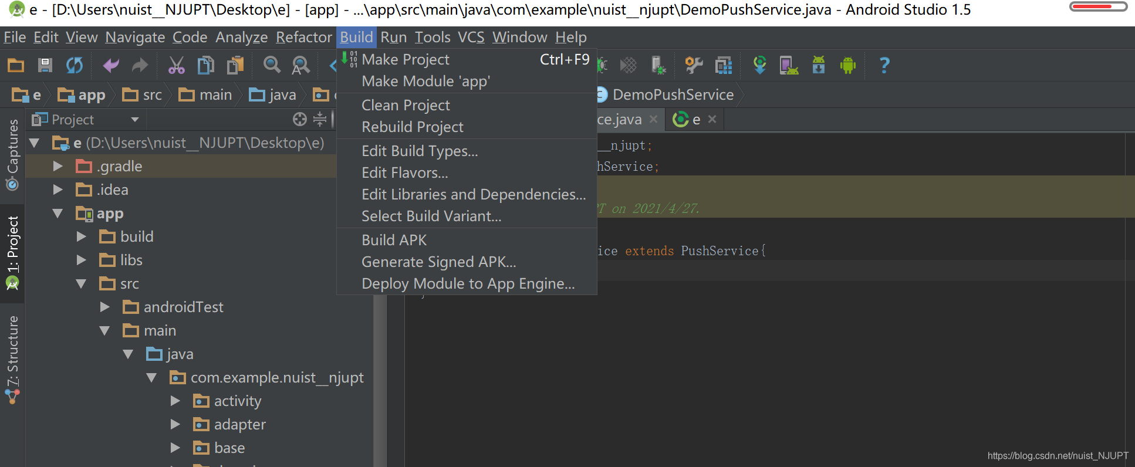
Task: Click the Attach debugger to Android process icon
Action: 658,65
